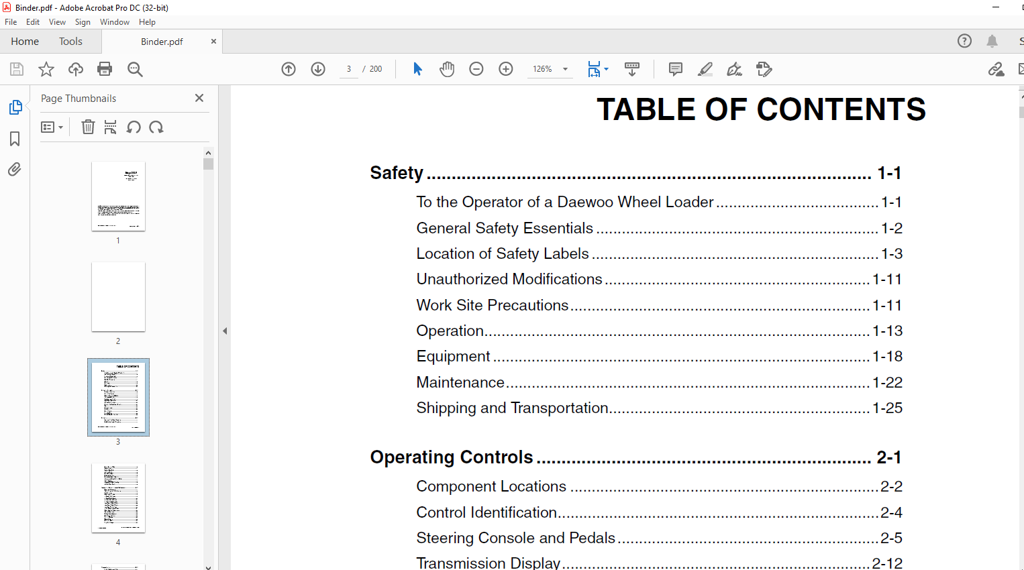Delete the selected page thumbnail
Viewport: 1024px width, 570px height.
[88, 127]
